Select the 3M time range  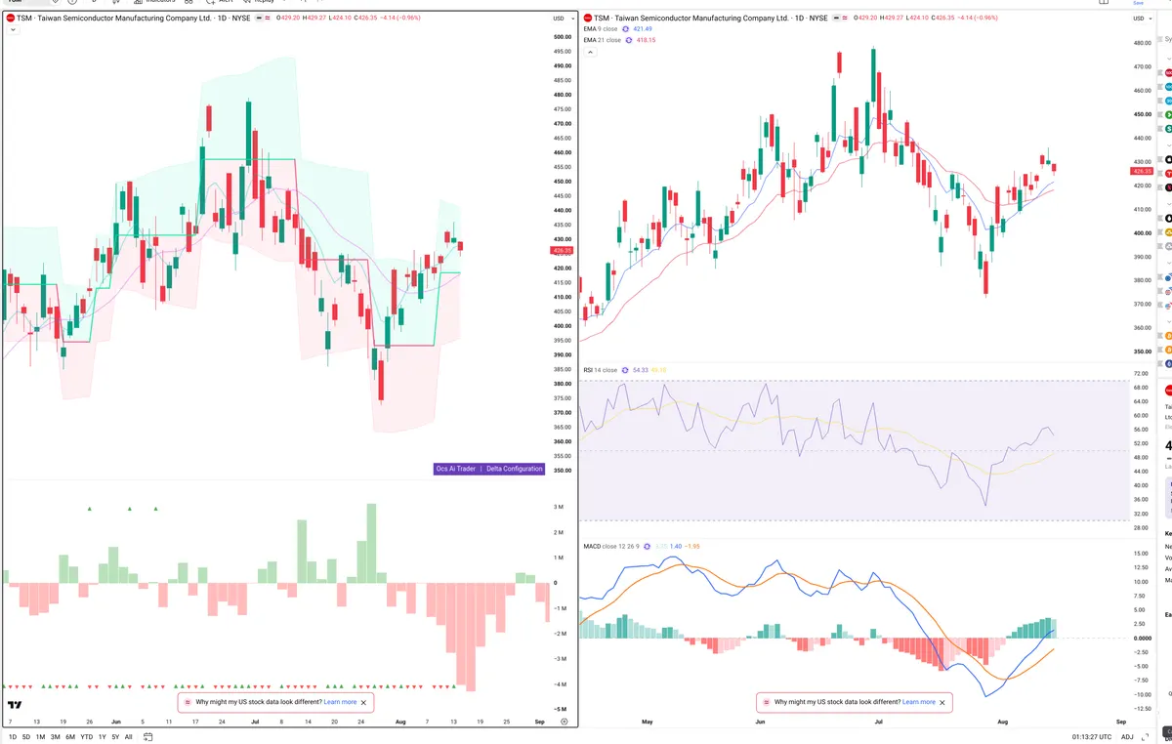[55, 736]
